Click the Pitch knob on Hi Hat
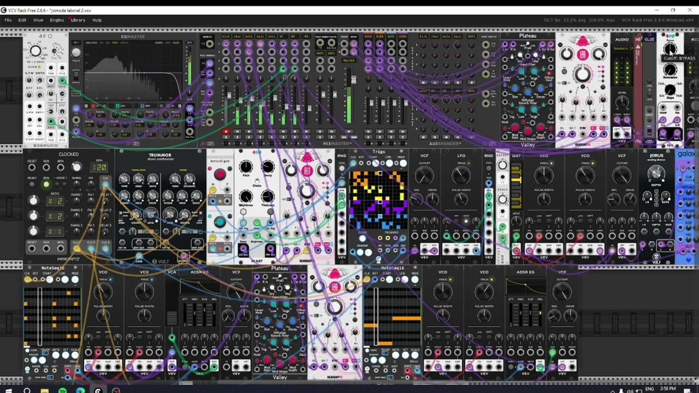Viewport: 699px width, 393px height. click(246, 167)
